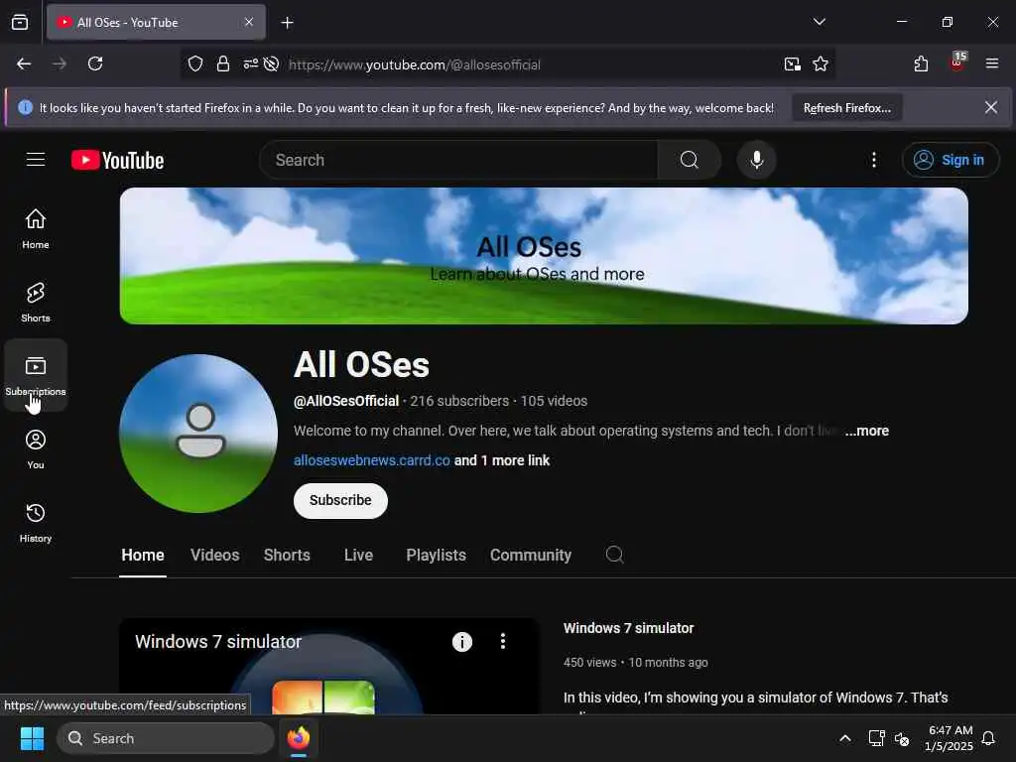Click the tracking protection shield icon

[195, 63]
